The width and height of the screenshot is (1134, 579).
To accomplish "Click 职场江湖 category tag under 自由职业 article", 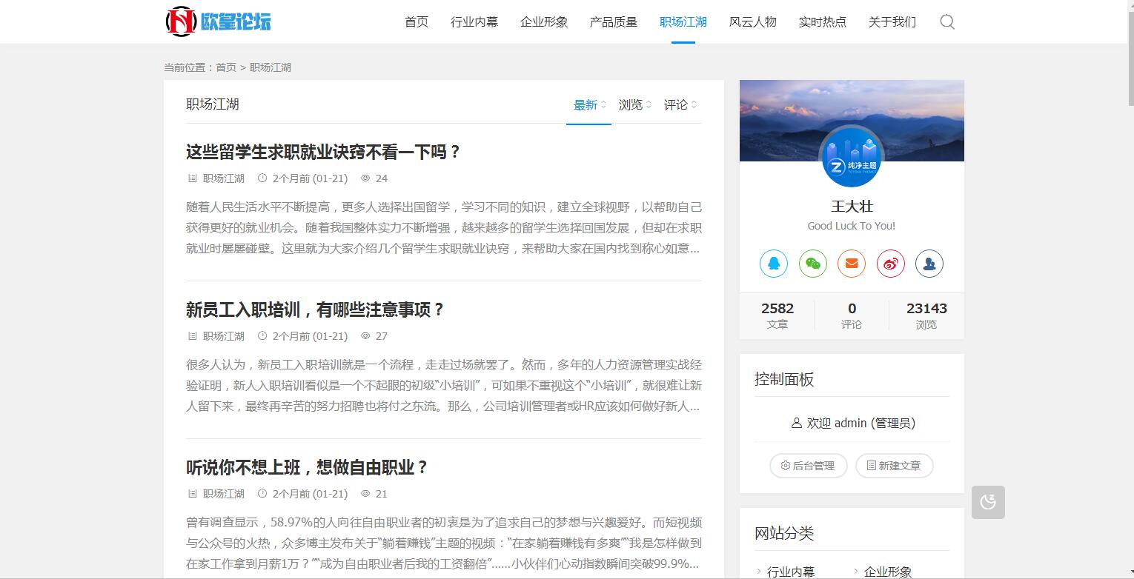I will 224,494.
